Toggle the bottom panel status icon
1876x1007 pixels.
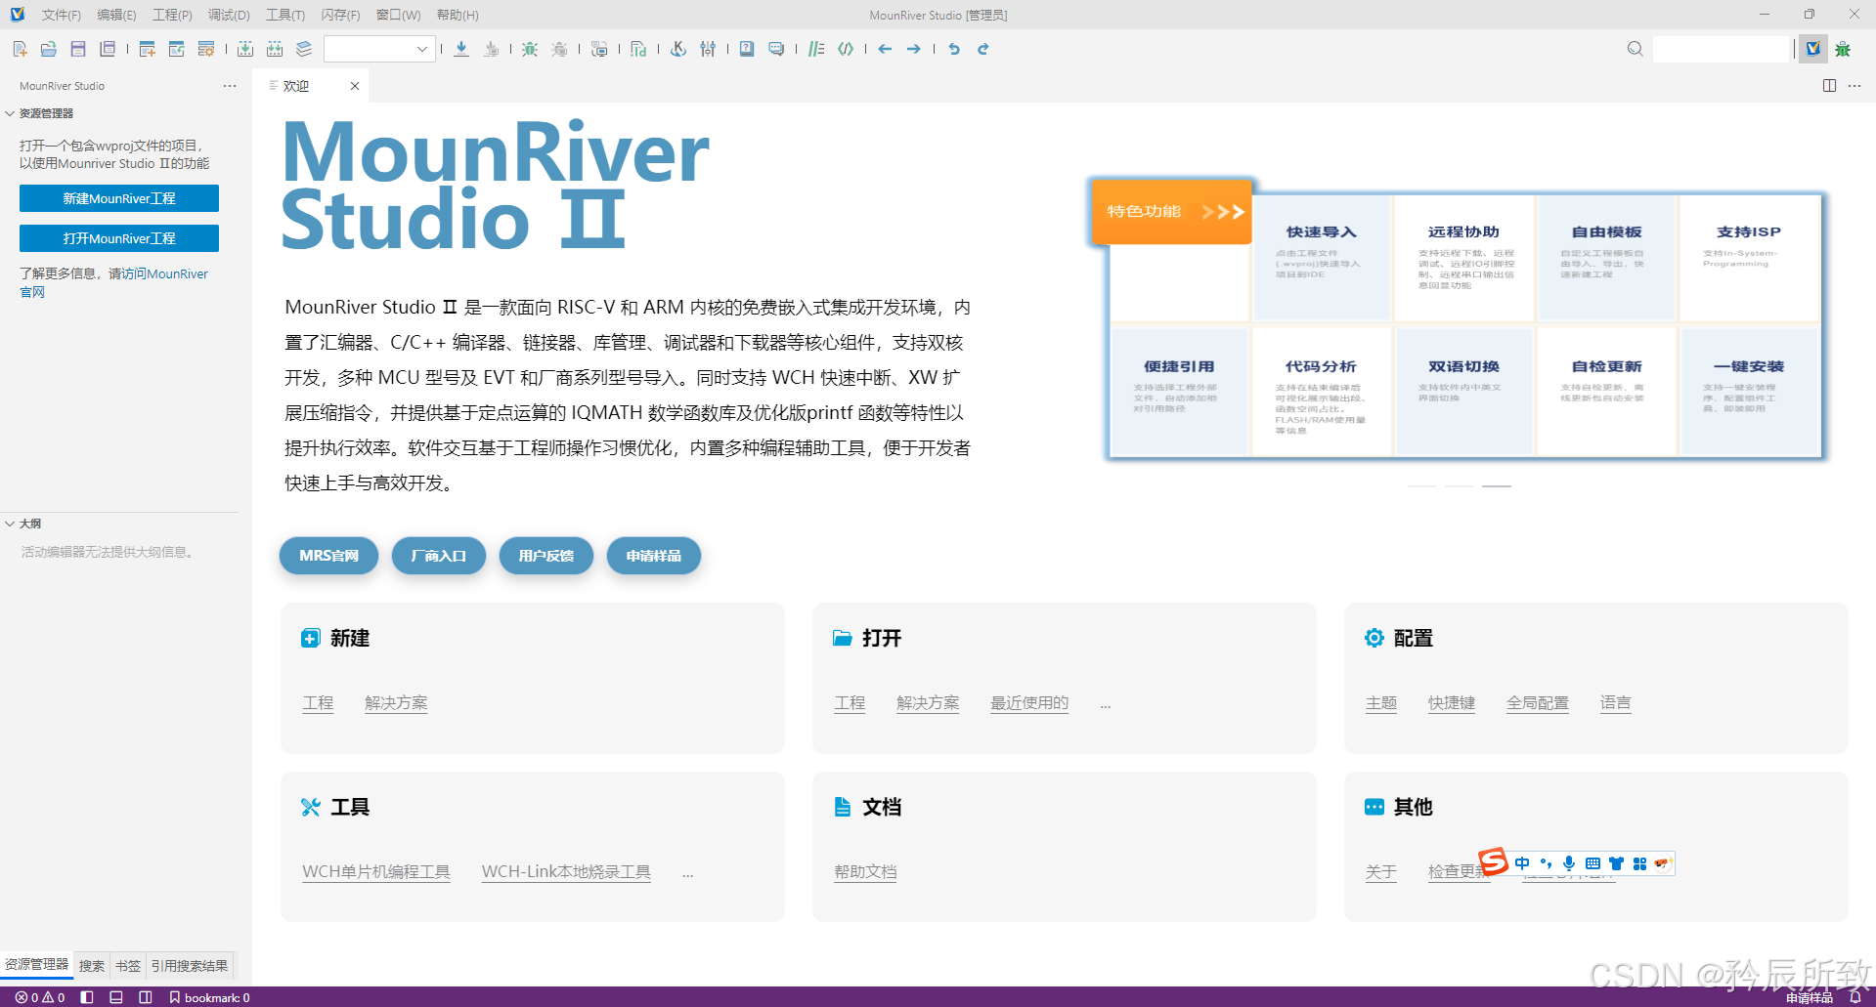coord(116,997)
